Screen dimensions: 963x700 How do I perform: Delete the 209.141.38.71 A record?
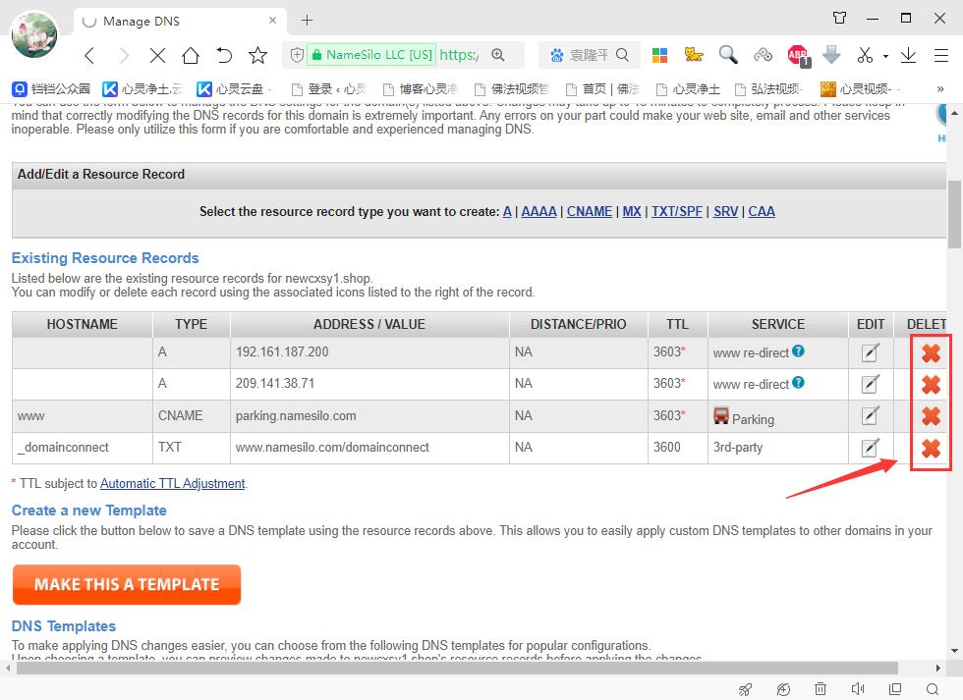pyautogui.click(x=932, y=385)
